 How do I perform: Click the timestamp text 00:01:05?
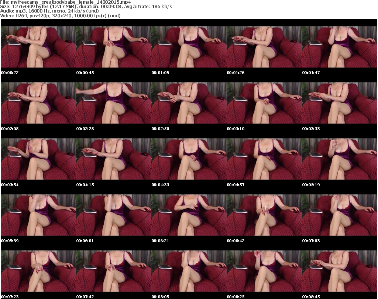coord(160,73)
